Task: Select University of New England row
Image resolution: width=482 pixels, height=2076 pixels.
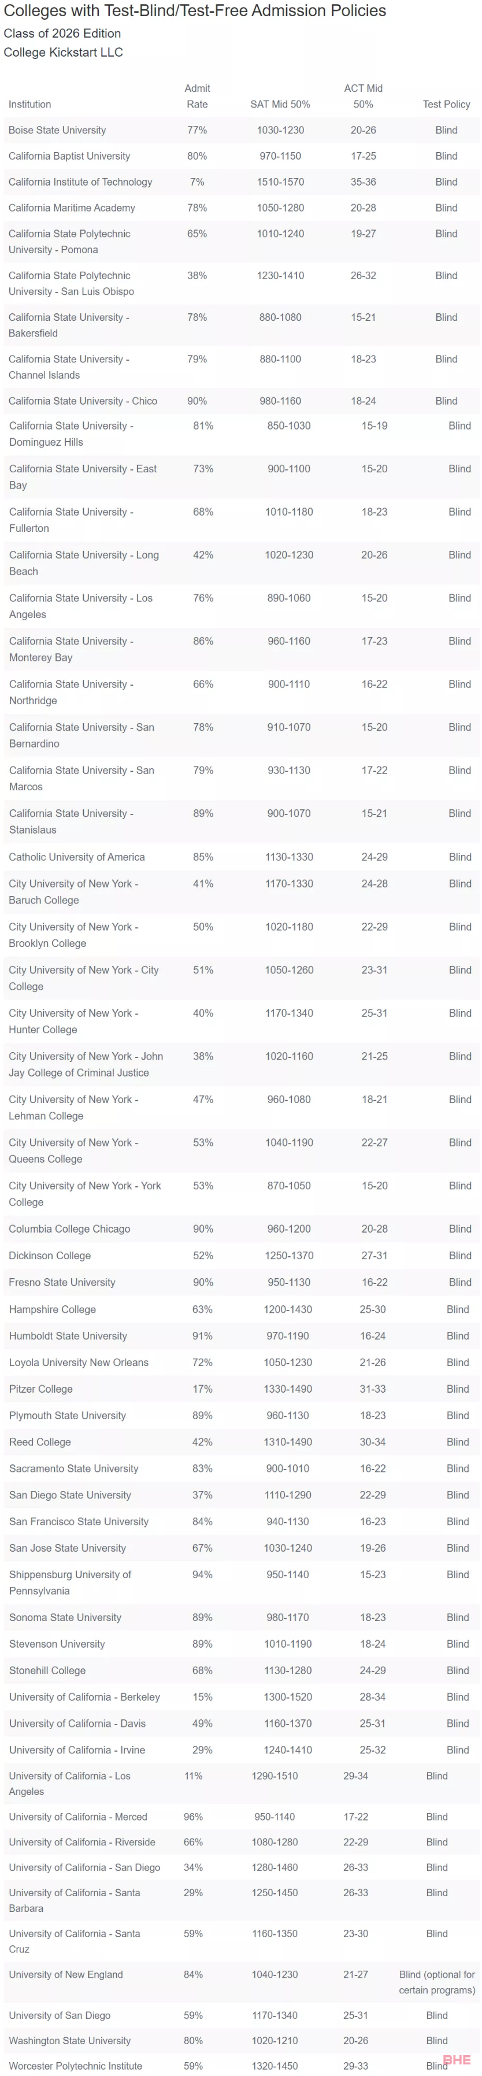Action: coord(241,1982)
